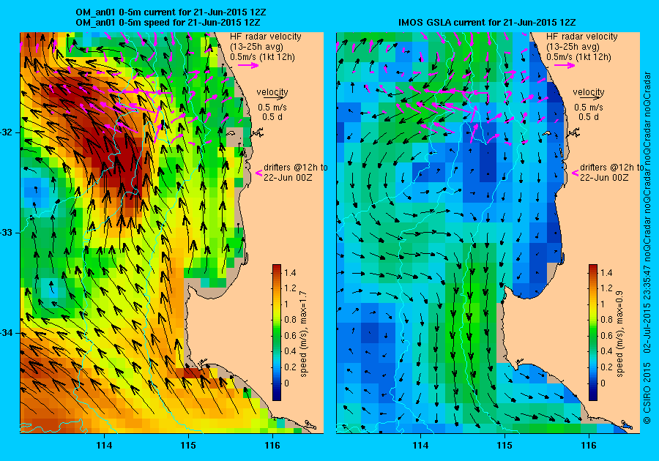Click the -34 latitude axis label
This screenshot has width=659, height=461.
click(7, 333)
